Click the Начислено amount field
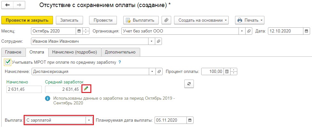The width and height of the screenshot is (312, 128). [x=24, y=89]
